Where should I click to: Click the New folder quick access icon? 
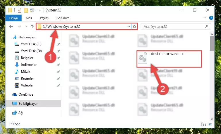pyautogui.click(x=26, y=10)
